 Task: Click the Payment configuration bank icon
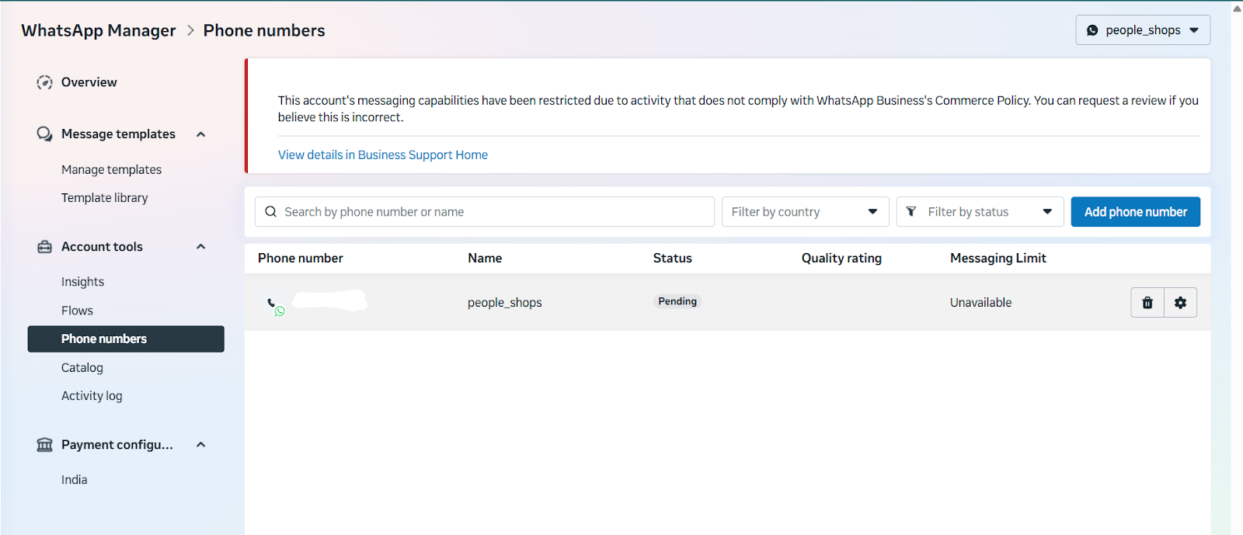tap(44, 445)
